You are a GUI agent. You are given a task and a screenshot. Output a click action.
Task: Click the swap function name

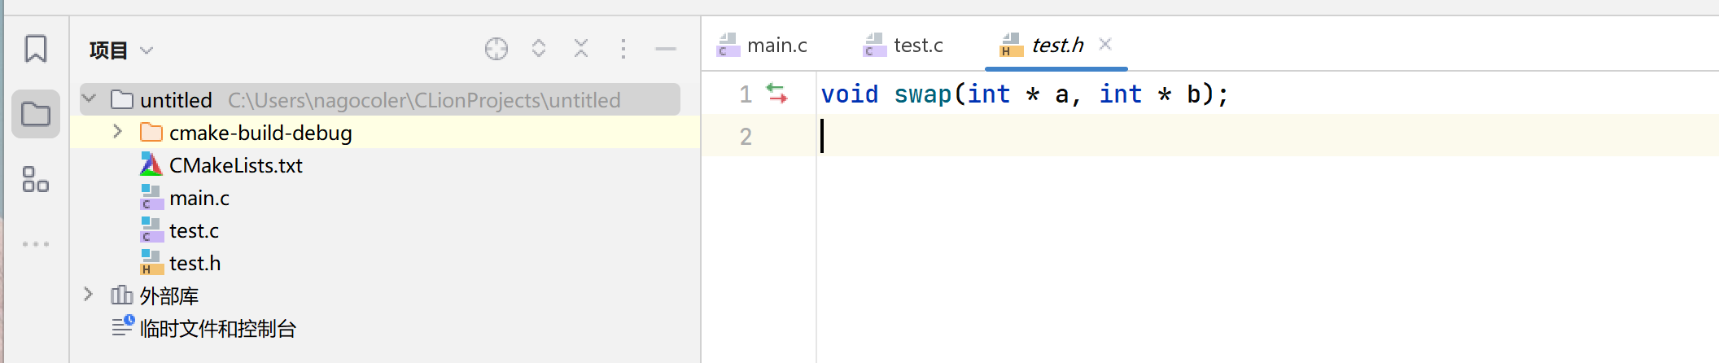pyautogui.click(x=923, y=94)
